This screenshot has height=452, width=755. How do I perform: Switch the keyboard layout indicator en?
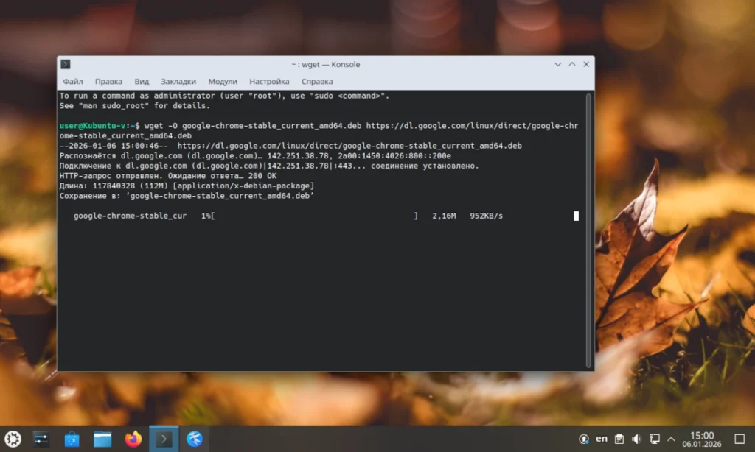602,439
